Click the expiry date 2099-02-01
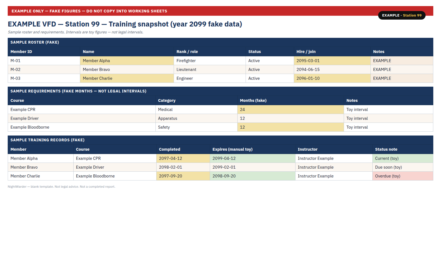 (x=252, y=167)
